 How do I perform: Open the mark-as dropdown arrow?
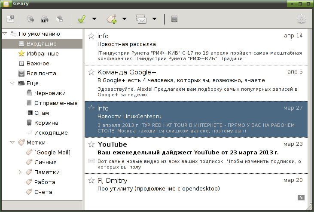pyautogui.click(x=94, y=19)
